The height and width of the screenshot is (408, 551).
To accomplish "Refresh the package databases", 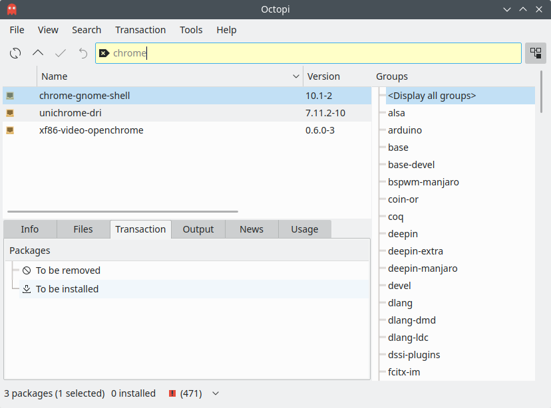I will click(x=15, y=53).
